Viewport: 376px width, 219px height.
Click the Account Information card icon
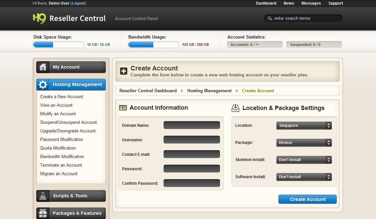pyautogui.click(x=123, y=108)
